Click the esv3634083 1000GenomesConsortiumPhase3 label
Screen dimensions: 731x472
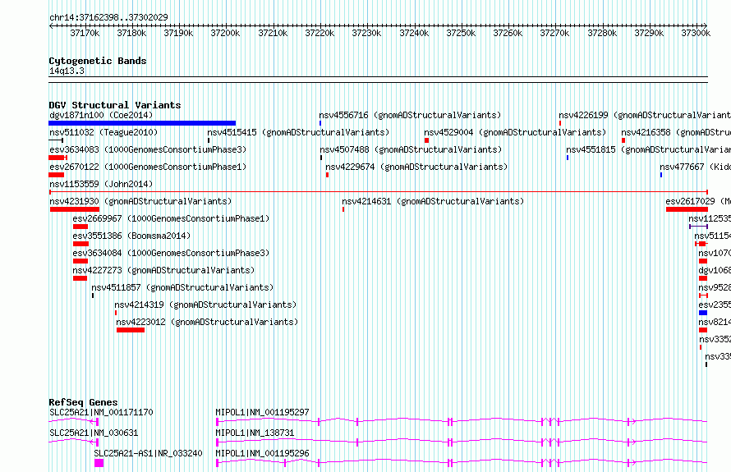pyautogui.click(x=148, y=149)
